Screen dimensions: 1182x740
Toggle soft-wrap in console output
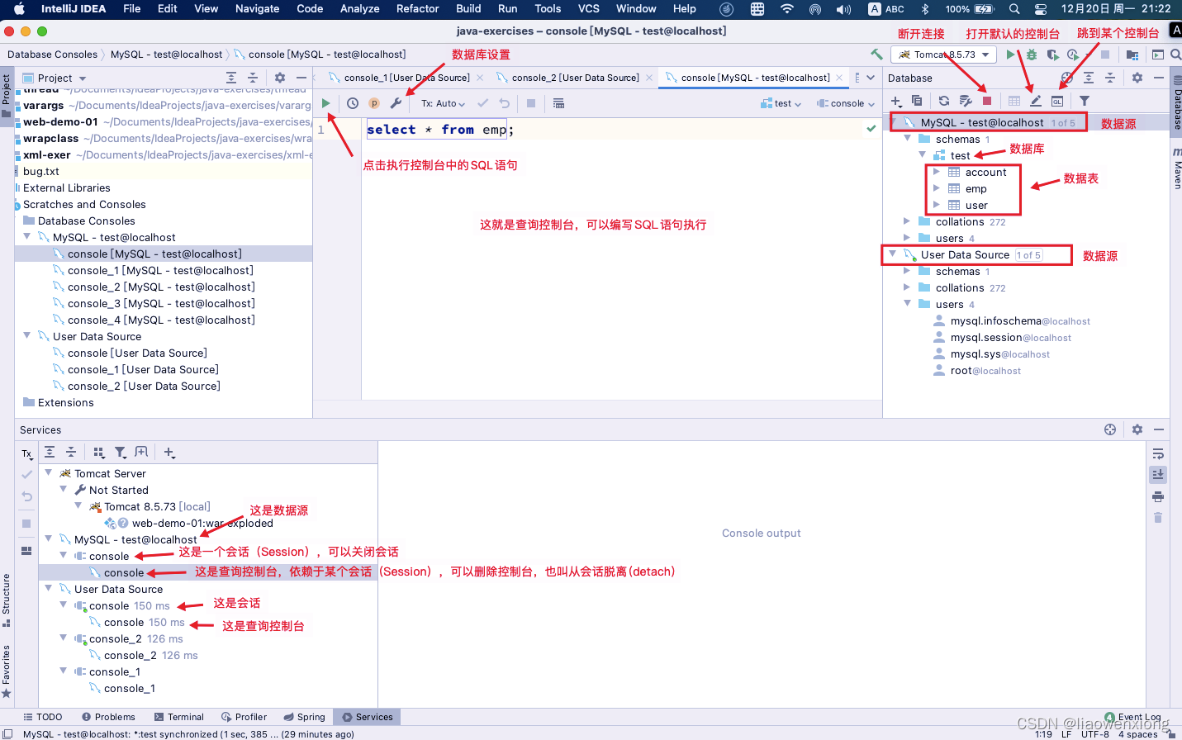(1158, 453)
